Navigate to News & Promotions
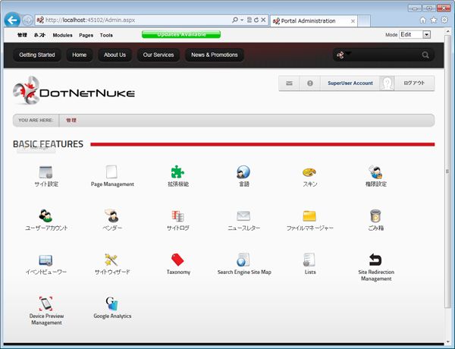Screen dimensions: 455x349 coord(214,55)
